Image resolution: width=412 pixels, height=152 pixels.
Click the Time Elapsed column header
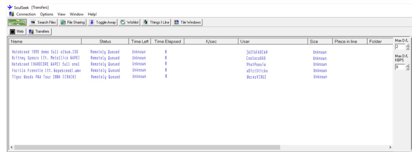pos(168,41)
